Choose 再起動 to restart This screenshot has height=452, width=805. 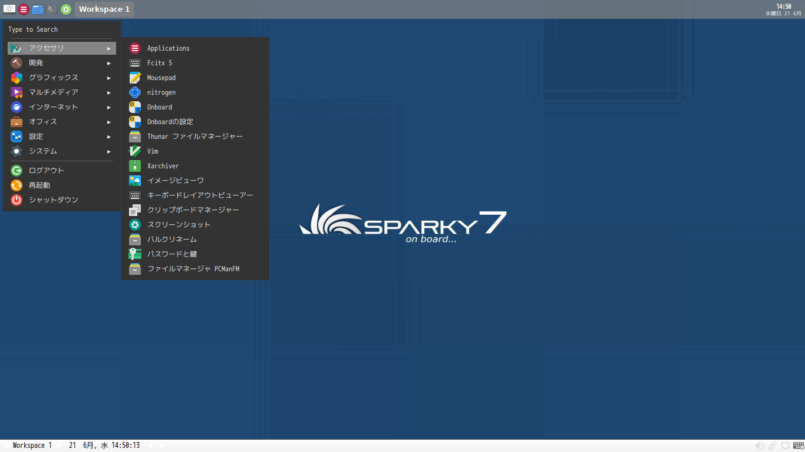62,185
